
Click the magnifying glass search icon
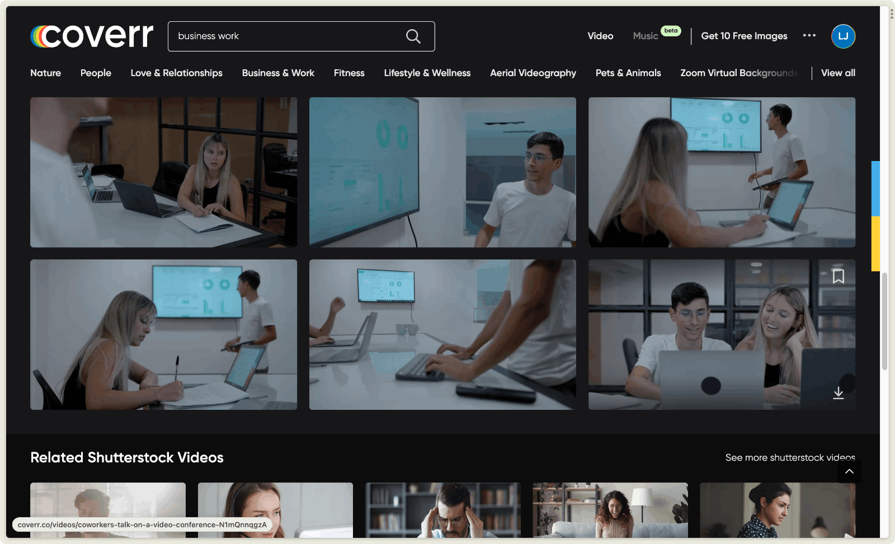[x=413, y=36]
